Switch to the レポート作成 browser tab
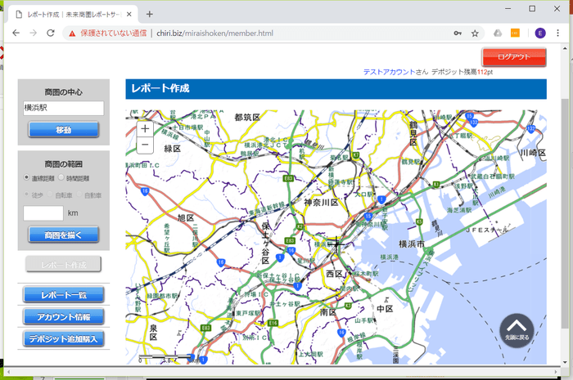 [x=73, y=14]
